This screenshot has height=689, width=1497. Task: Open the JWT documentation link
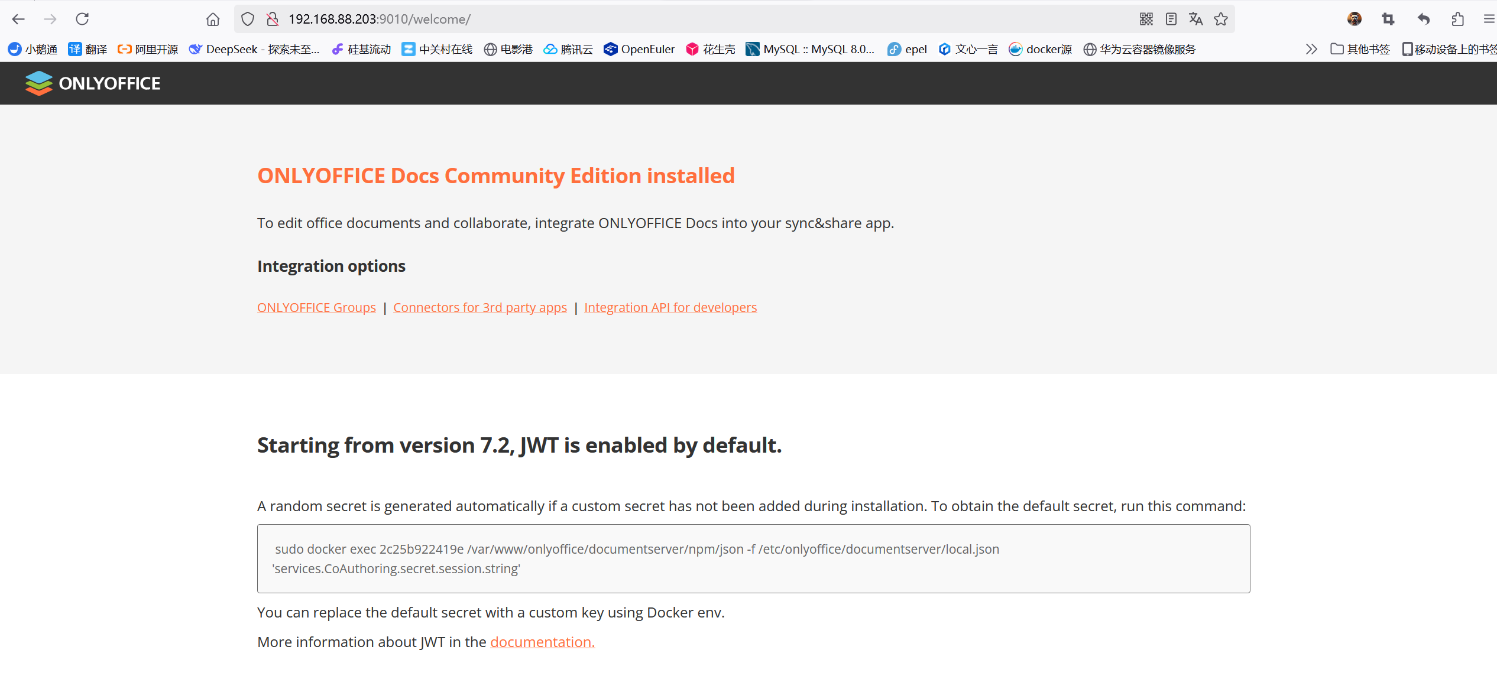tap(543, 642)
